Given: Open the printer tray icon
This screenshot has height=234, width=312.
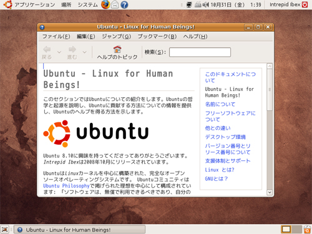Looking at the screenshot, I should pos(198,4).
